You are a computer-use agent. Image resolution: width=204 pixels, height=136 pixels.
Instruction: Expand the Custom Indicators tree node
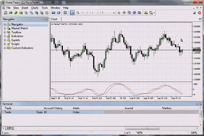pyautogui.click(x=5, y=48)
